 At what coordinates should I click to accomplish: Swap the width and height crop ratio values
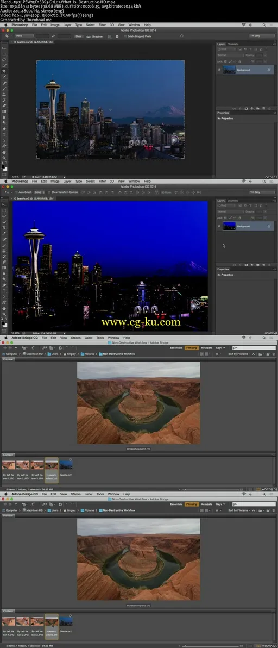pyautogui.click(x=53, y=36)
